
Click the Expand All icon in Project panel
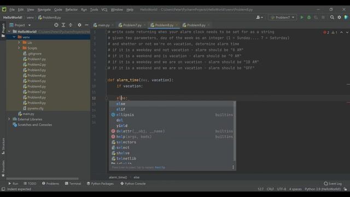click(x=63, y=25)
